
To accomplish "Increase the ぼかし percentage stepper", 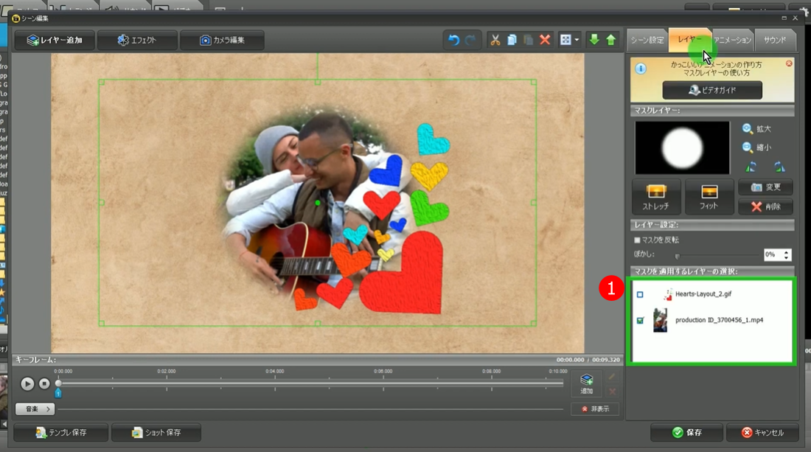I will click(787, 251).
